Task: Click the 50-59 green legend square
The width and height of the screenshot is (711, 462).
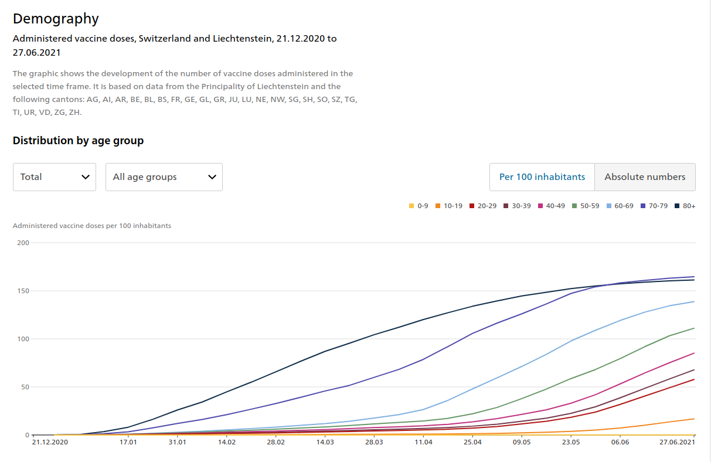Action: pyautogui.click(x=575, y=206)
